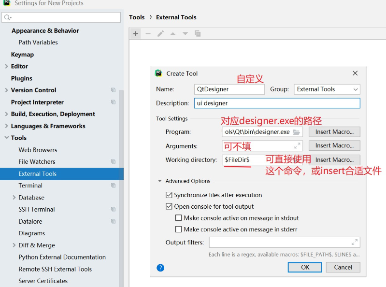Open Path Variables settings page

(38, 43)
